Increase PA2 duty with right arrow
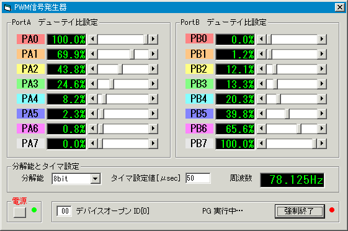 coord(153,69)
